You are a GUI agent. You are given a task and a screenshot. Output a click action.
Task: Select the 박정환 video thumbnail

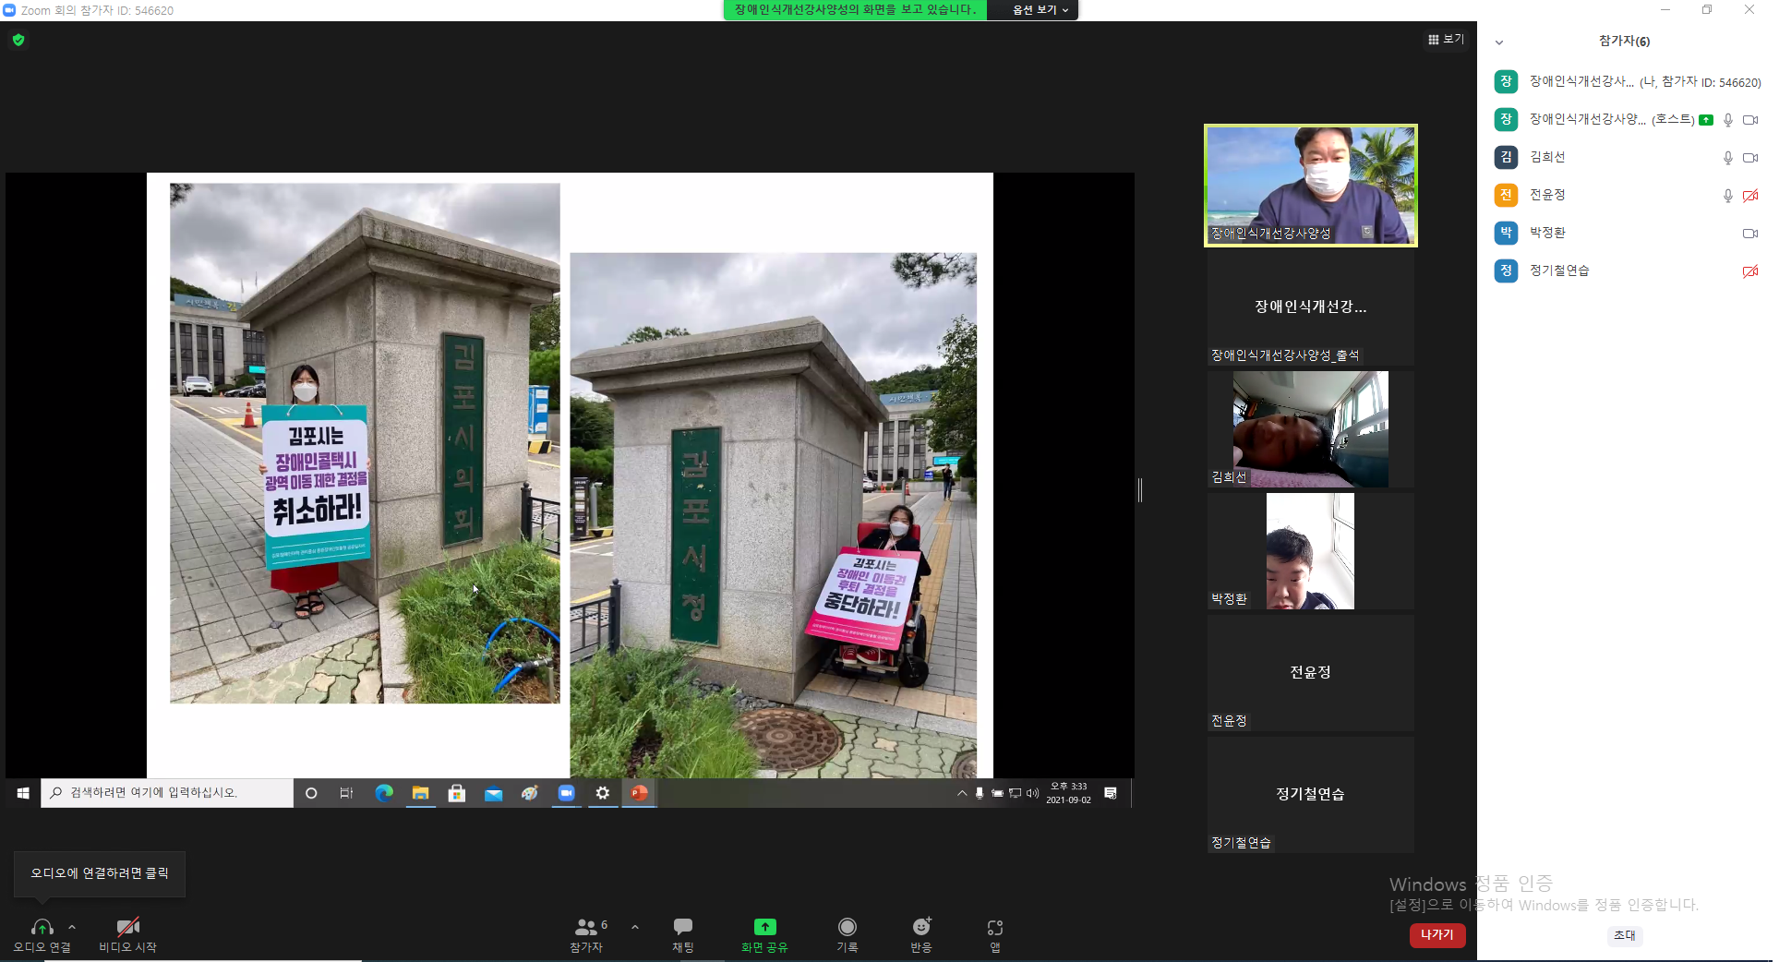[1311, 551]
